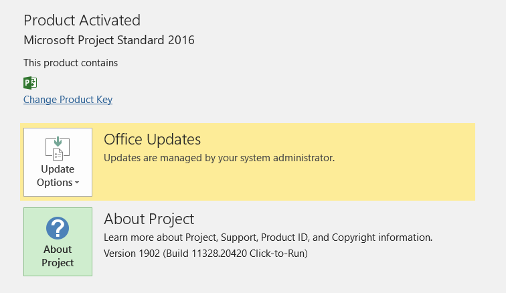Select the Microsoft Project Standard 2016 text
The image size is (506, 293).
point(109,40)
